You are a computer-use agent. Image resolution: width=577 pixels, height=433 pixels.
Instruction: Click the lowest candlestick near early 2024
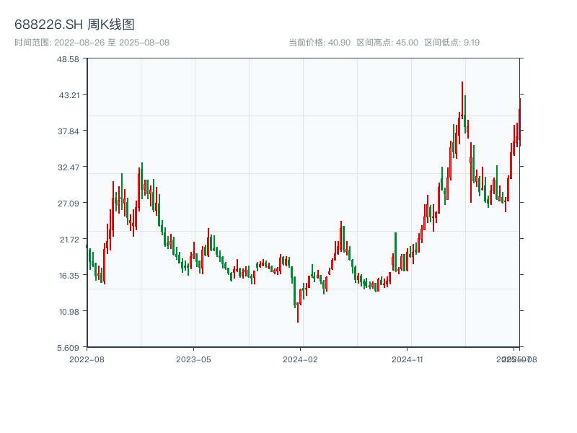coord(298,312)
